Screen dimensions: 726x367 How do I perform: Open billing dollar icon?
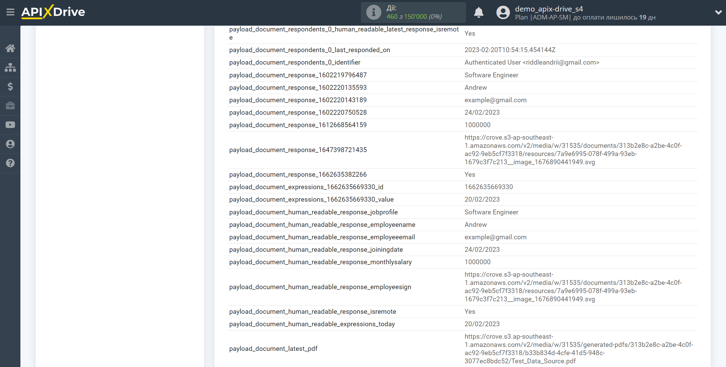coord(10,86)
